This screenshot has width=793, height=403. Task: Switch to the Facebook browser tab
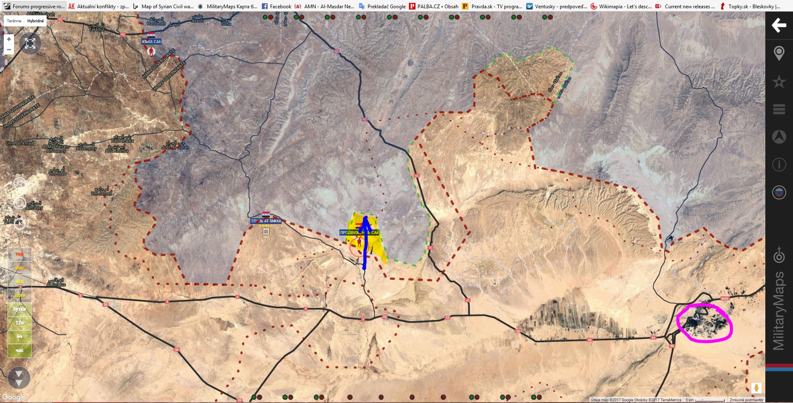pyautogui.click(x=276, y=6)
